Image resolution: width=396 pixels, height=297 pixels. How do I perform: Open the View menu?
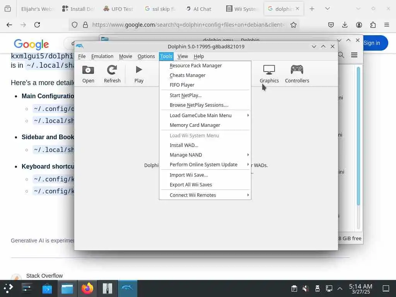(x=183, y=56)
